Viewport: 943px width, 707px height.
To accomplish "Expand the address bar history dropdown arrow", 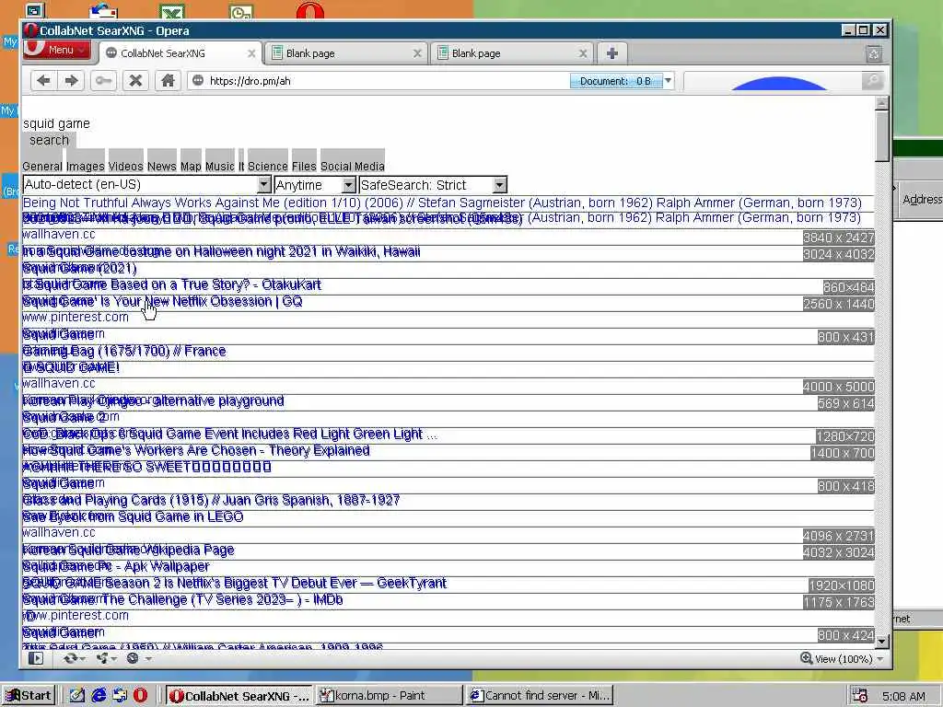I will [x=669, y=81].
